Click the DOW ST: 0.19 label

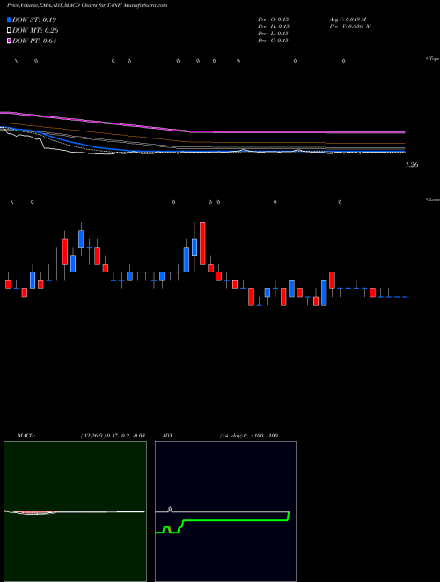coord(34,19)
